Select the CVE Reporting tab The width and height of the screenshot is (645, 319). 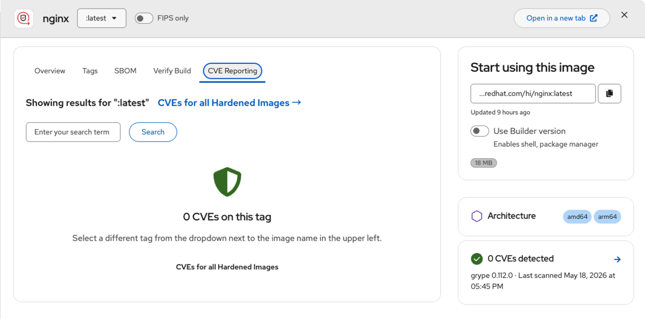[233, 71]
